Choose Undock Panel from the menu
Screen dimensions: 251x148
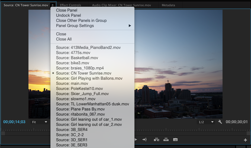(92, 15)
